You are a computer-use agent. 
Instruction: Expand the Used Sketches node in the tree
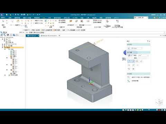pos(5,75)
